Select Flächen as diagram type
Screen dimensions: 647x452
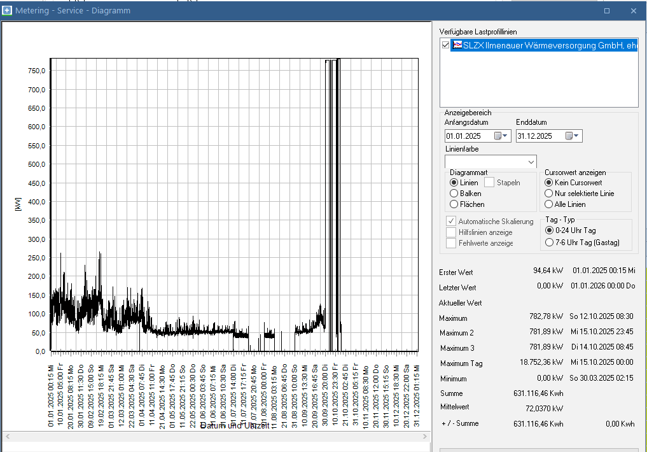click(x=454, y=204)
